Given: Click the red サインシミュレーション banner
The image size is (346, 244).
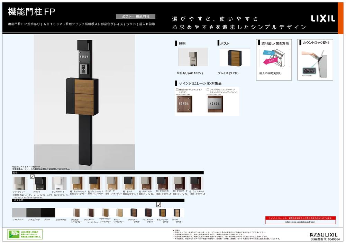Looking at the screenshot, I should tap(300, 218).
